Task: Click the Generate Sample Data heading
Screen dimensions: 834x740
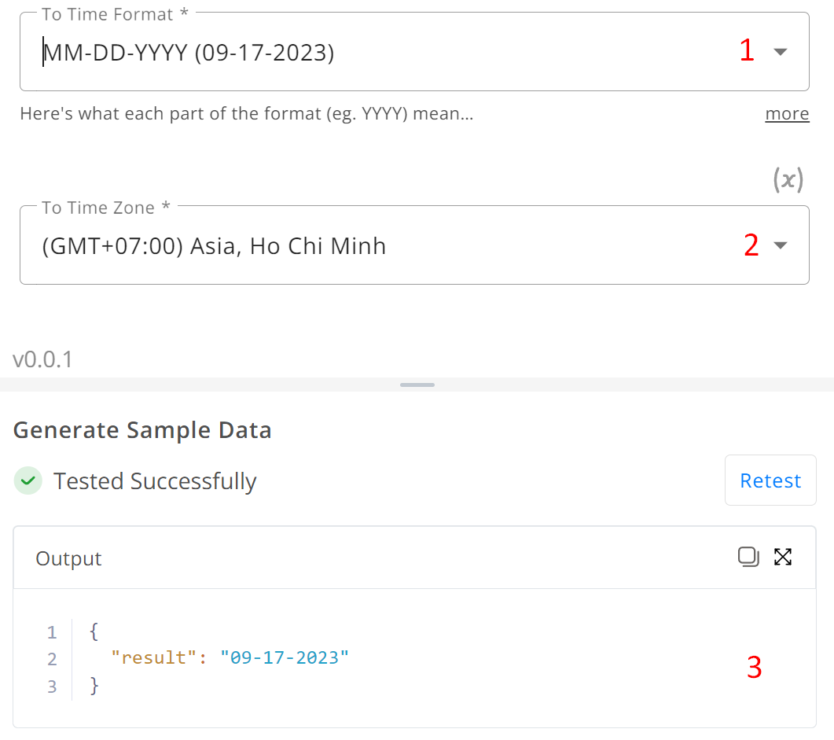Action: coord(142,430)
